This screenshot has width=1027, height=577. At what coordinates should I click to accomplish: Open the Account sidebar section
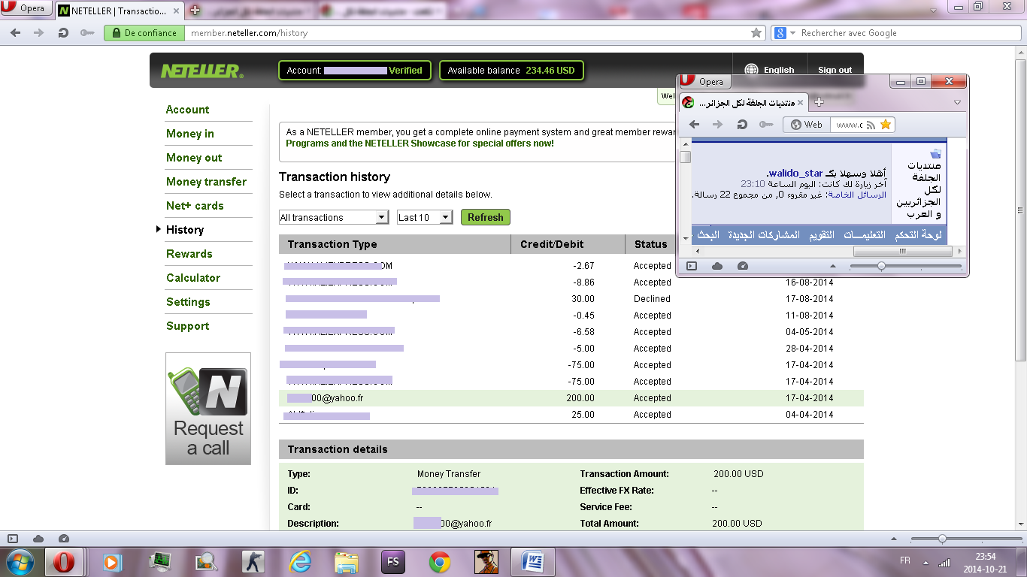(x=188, y=110)
